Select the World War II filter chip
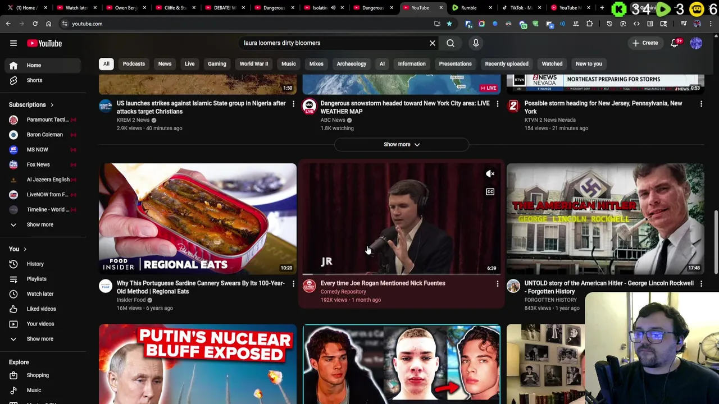This screenshot has width=719, height=404. point(254,63)
